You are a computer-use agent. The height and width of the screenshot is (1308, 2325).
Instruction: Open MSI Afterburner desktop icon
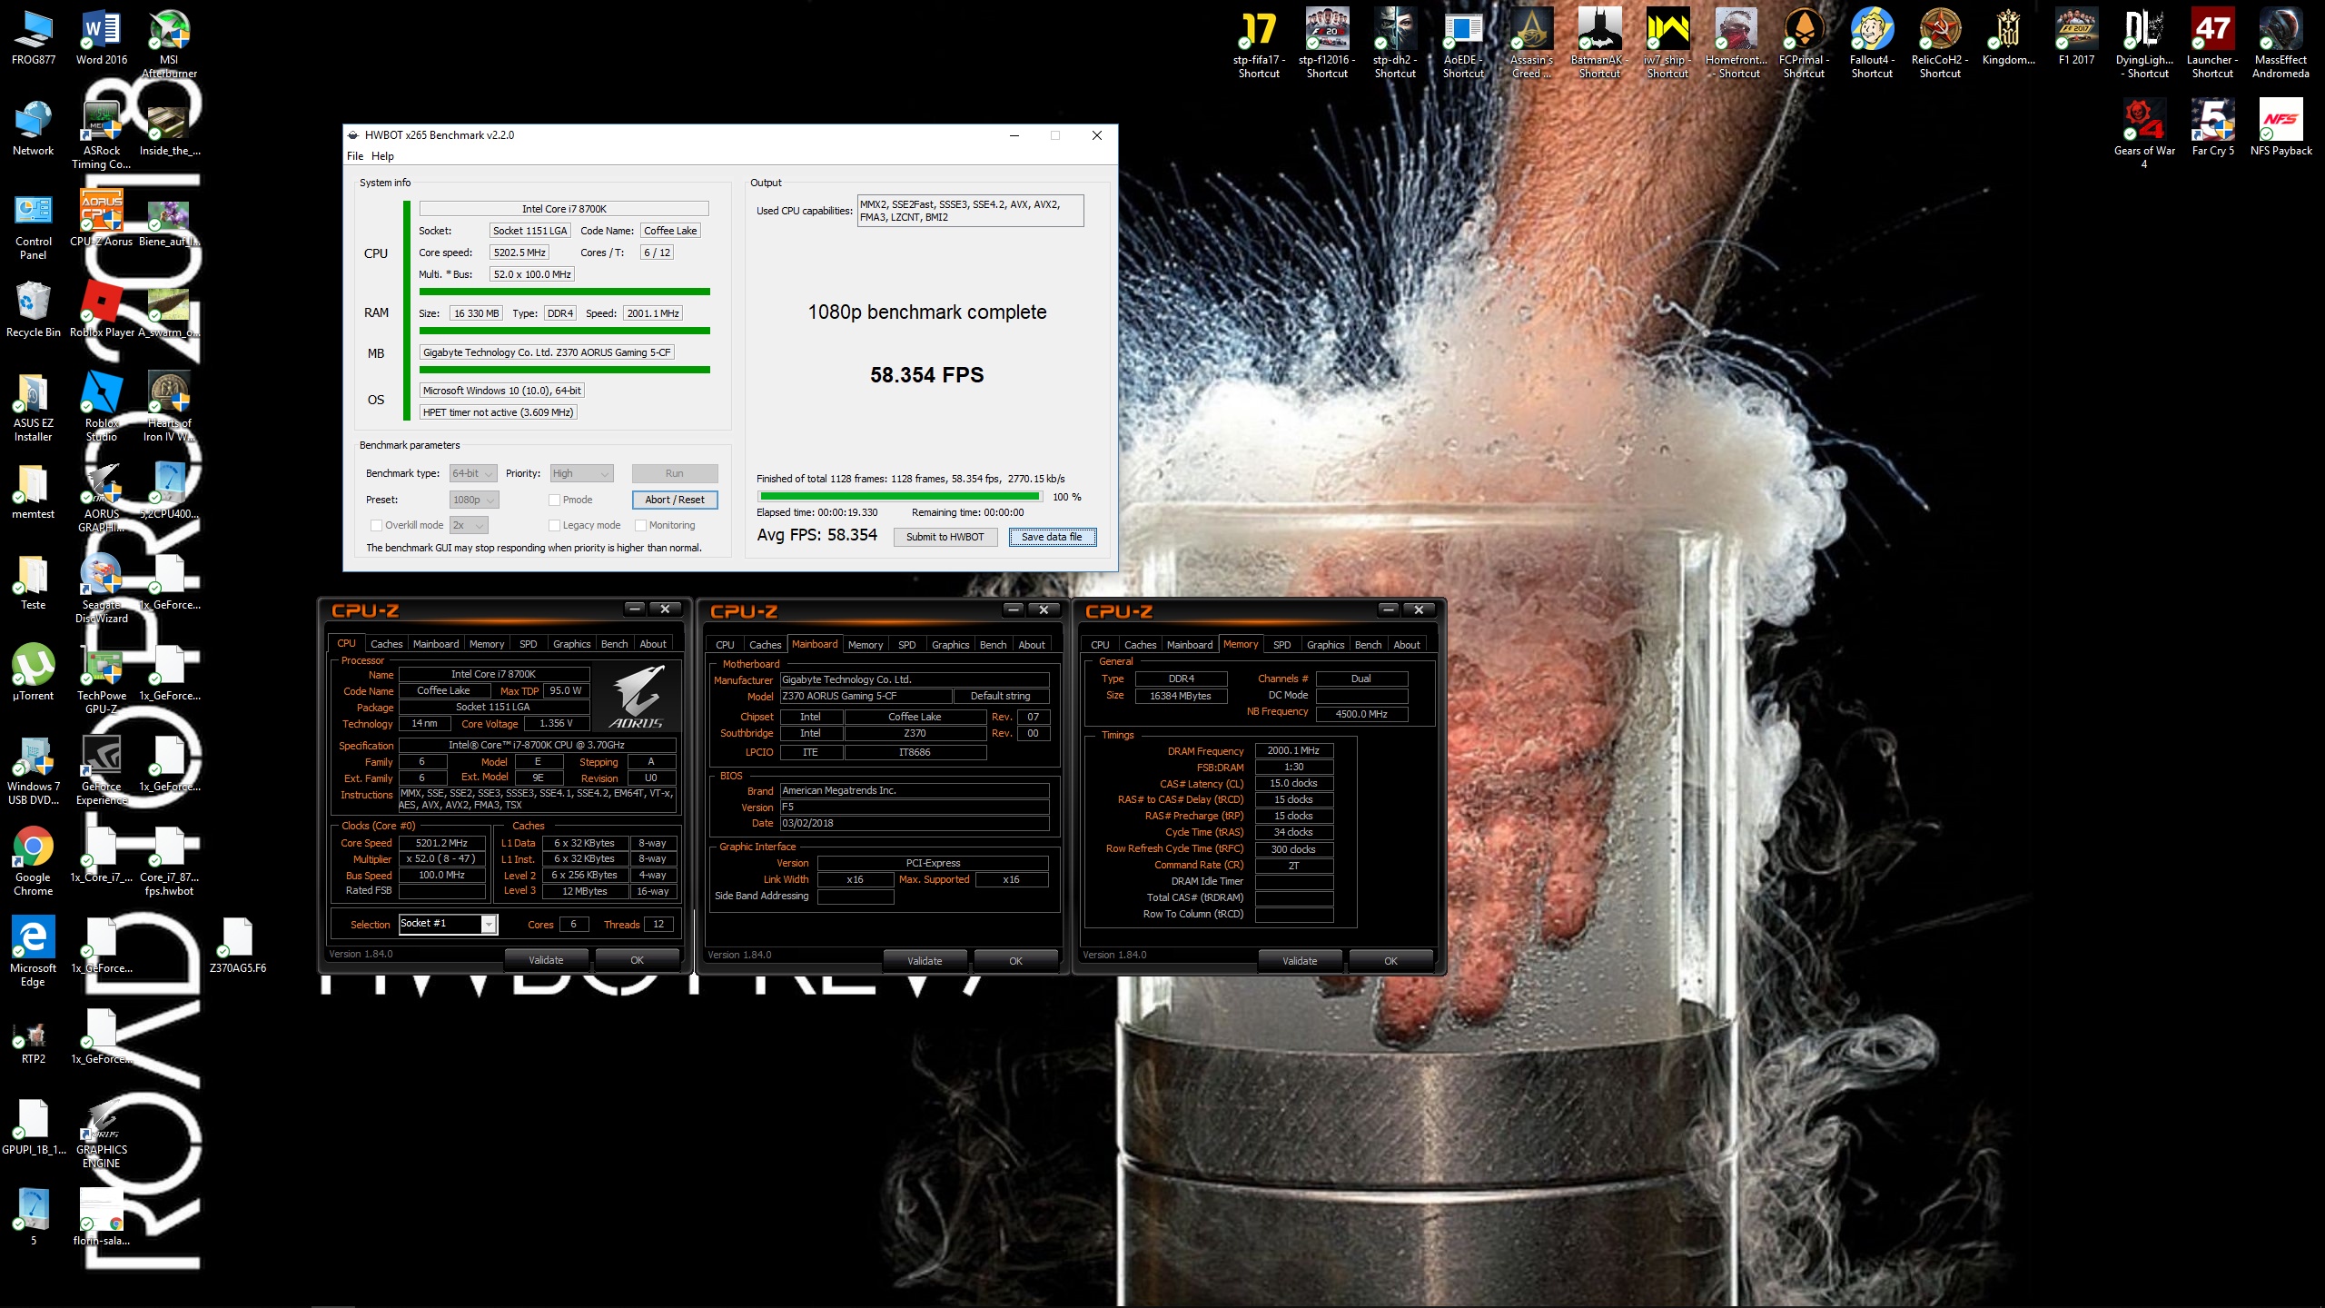point(169,44)
